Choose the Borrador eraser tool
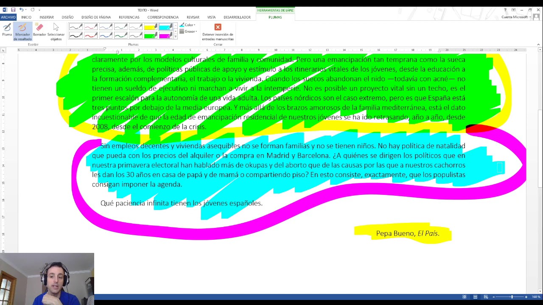The height and width of the screenshot is (305, 543). click(39, 30)
